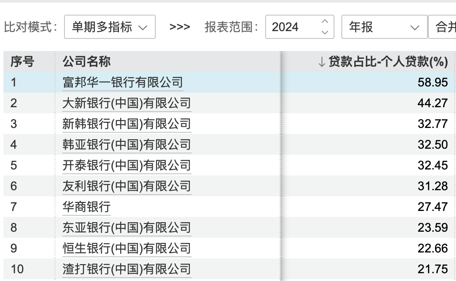Increase the report year with up arrow
Screen dimensions: 456x281
point(325,22)
